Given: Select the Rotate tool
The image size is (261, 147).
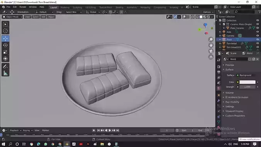Looking at the screenshot, I should click(5, 45).
